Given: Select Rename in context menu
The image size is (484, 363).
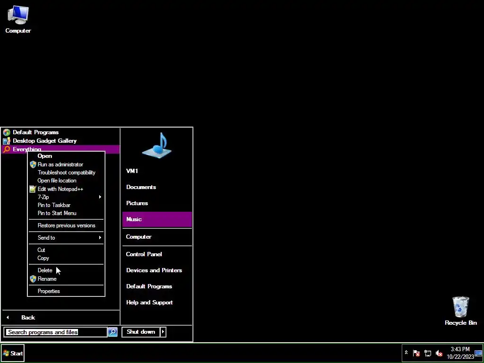Looking at the screenshot, I should click(66, 279).
